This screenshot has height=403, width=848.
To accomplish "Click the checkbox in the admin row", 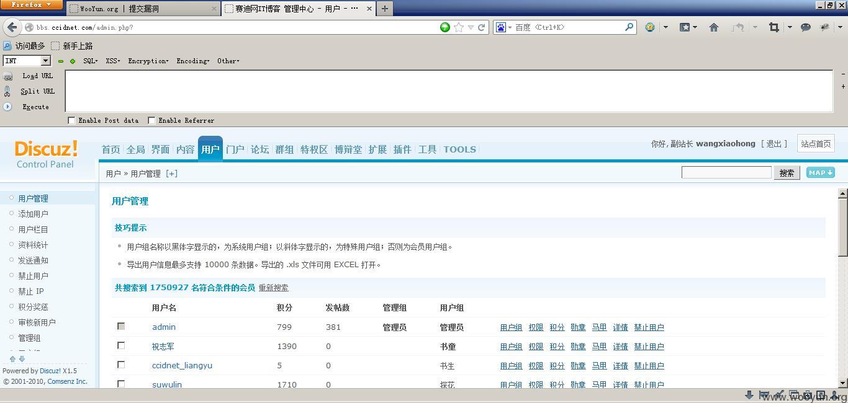I will click(x=121, y=326).
